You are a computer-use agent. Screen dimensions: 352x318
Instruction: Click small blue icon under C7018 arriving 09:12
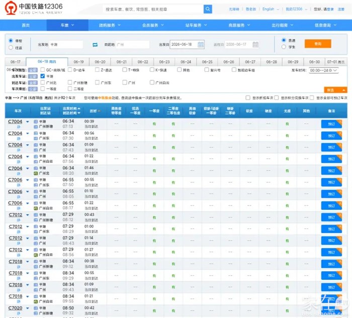pyautogui.click(x=19, y=267)
